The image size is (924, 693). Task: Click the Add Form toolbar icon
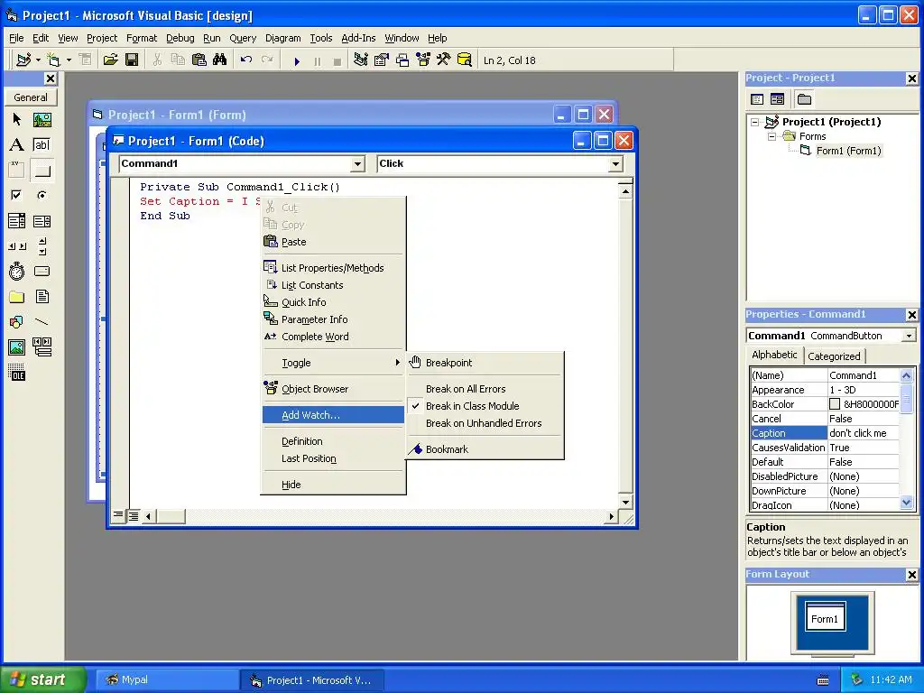[x=54, y=60]
